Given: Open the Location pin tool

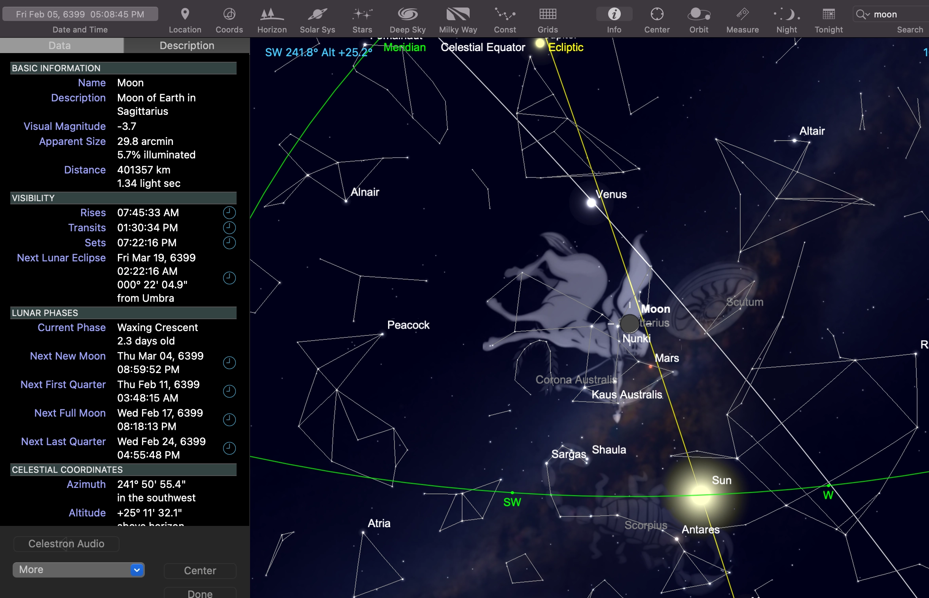Looking at the screenshot, I should point(185,15).
